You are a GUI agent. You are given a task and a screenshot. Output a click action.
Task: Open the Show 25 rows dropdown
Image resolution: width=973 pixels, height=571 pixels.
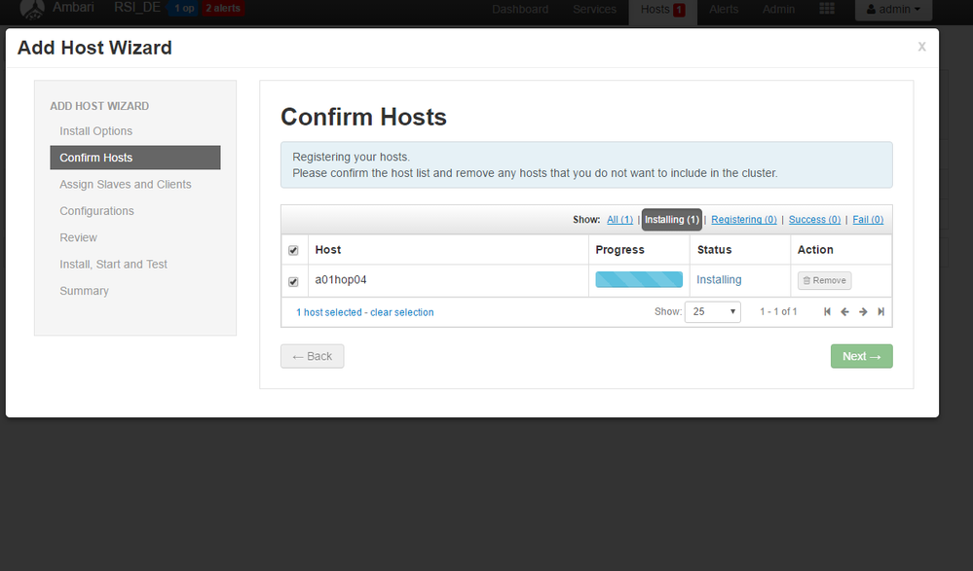[712, 312]
